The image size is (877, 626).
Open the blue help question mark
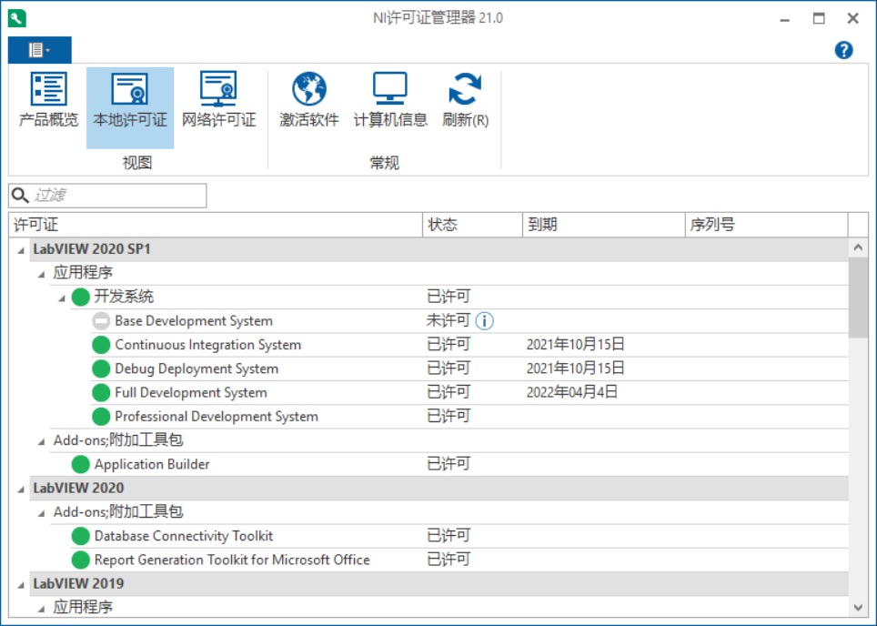click(x=843, y=50)
